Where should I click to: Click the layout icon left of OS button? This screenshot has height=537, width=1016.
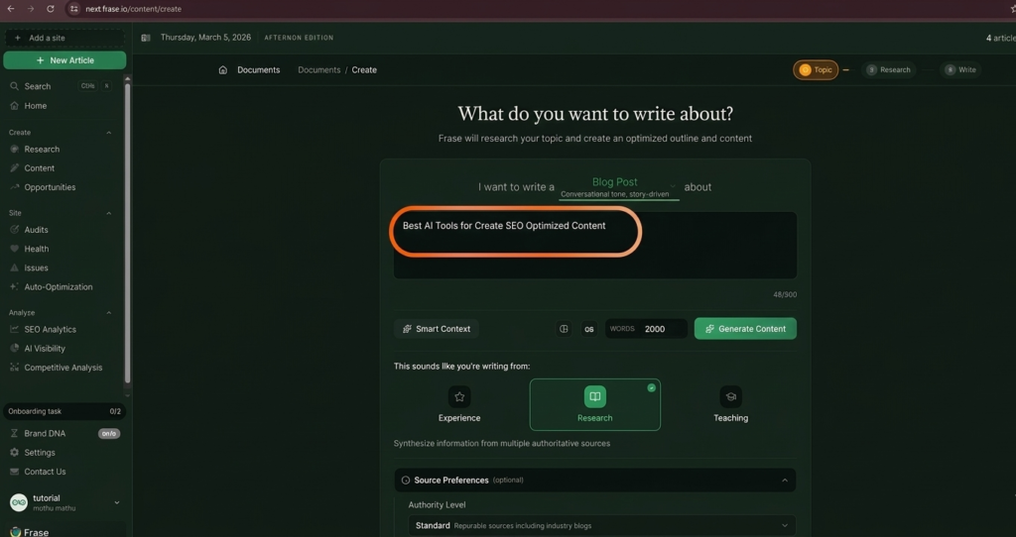tap(564, 329)
